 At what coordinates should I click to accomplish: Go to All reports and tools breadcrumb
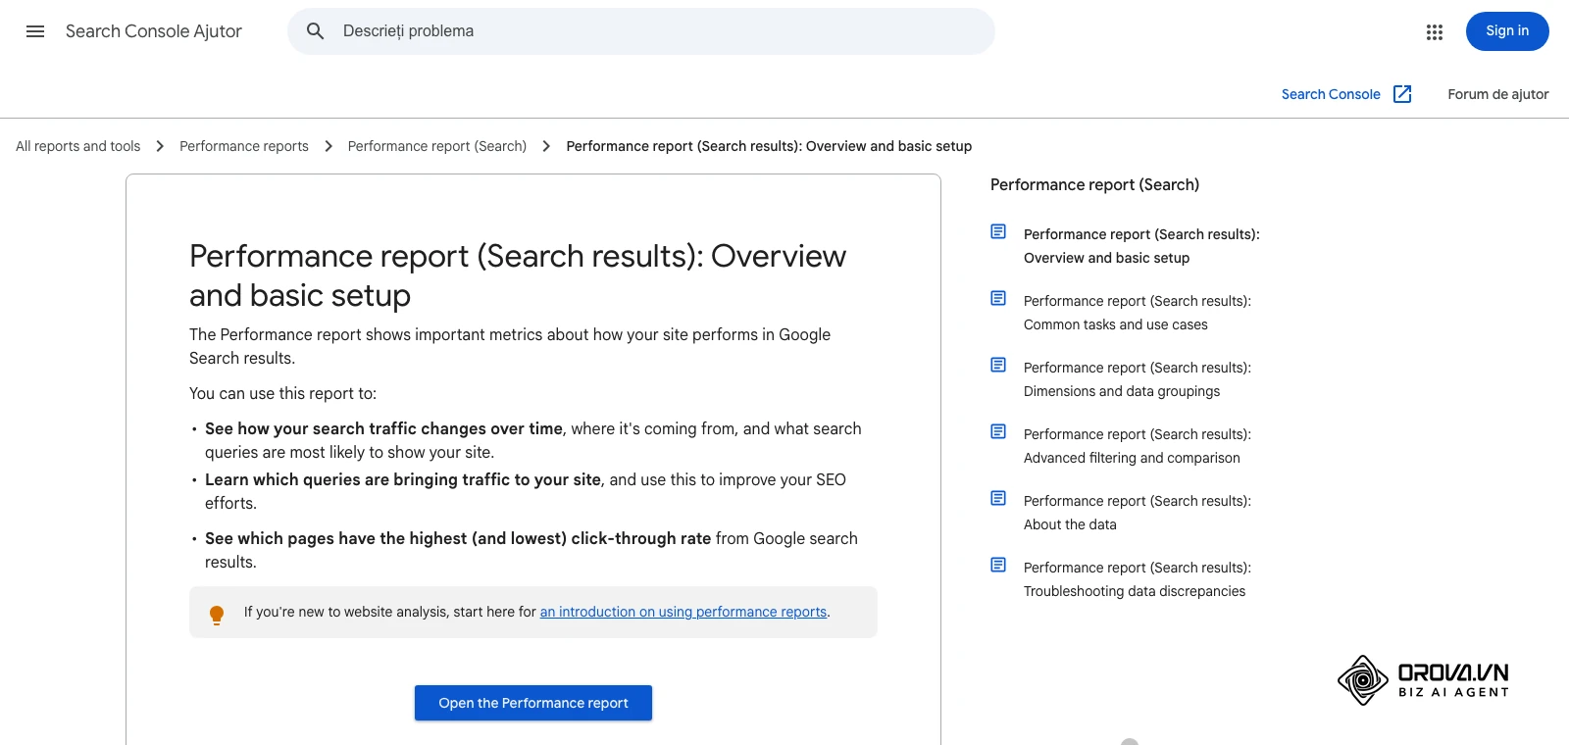78,146
